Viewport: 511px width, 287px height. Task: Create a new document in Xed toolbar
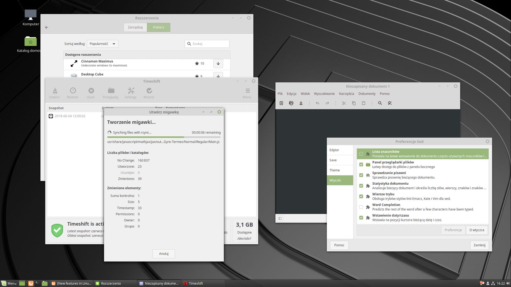(281, 103)
